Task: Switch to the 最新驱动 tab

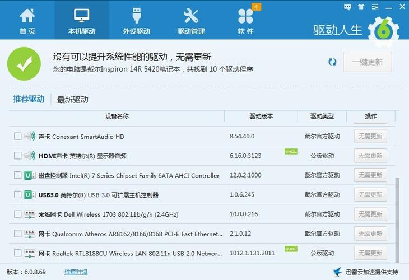Action: coord(72,100)
